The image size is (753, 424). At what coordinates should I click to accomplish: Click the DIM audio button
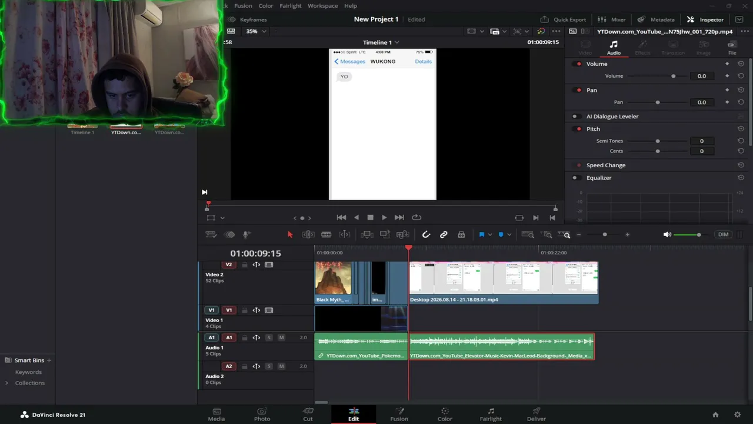[x=723, y=234]
